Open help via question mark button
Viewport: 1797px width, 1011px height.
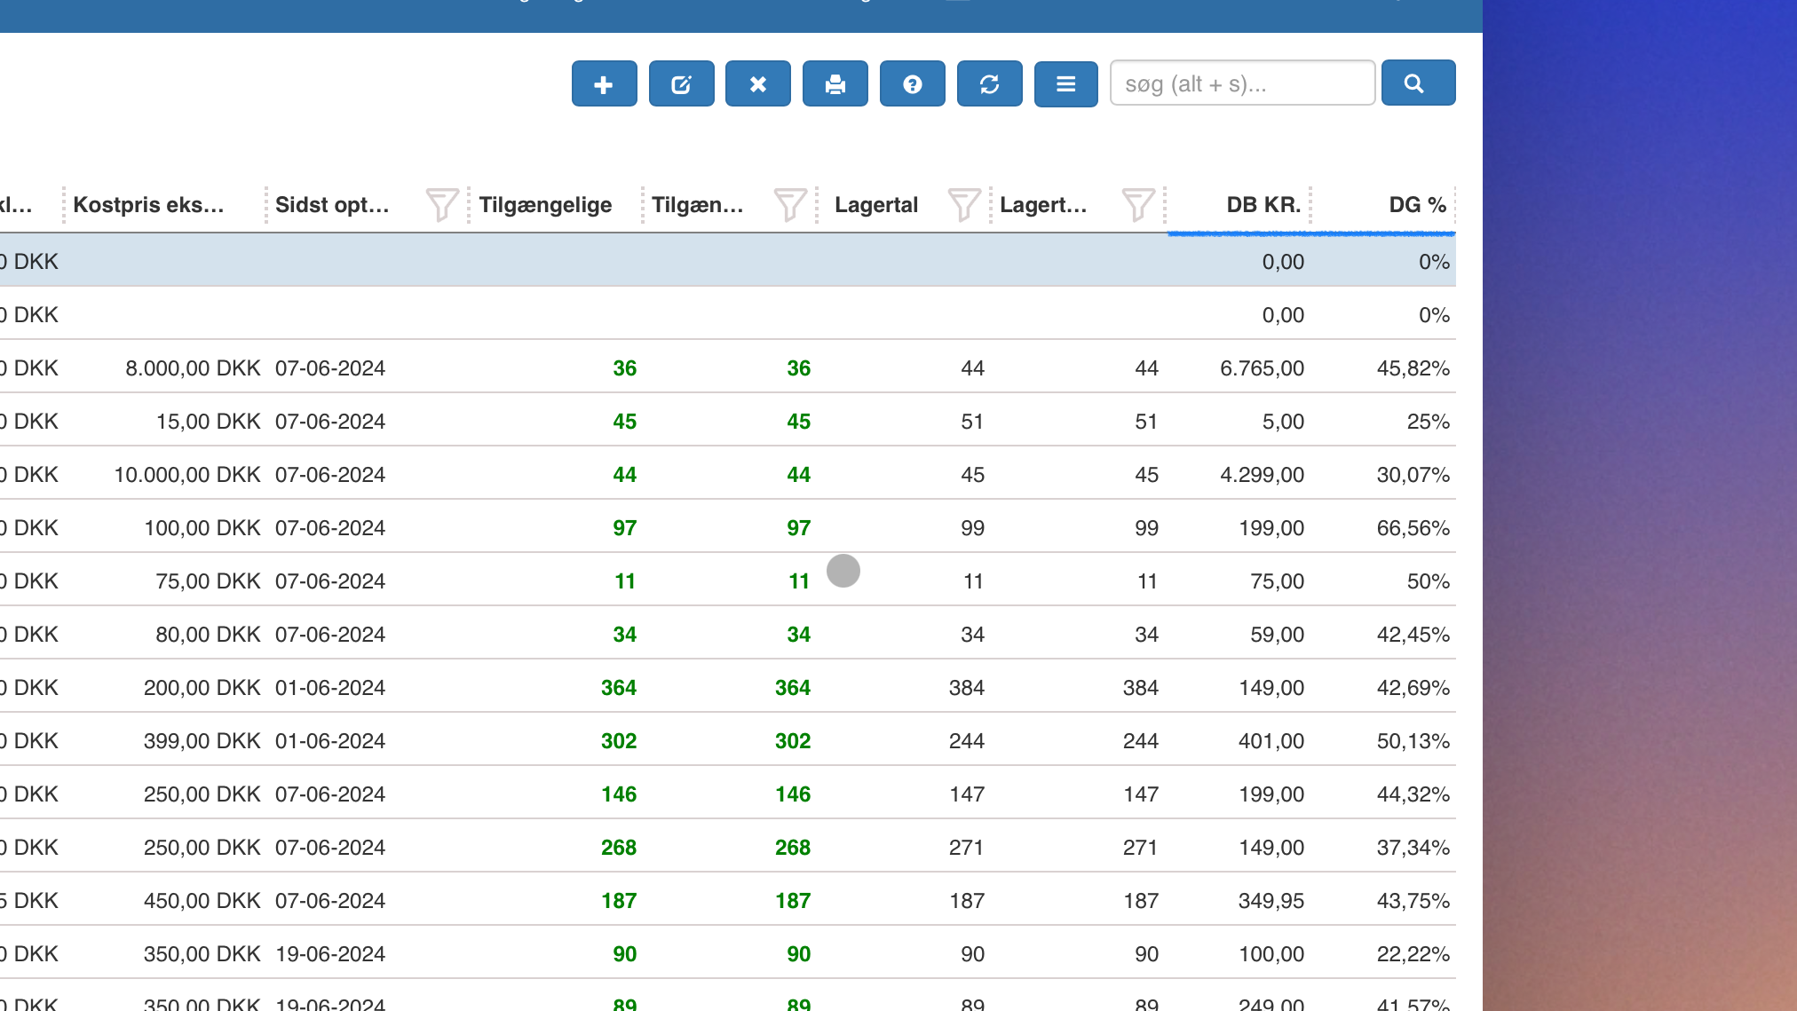point(912,84)
